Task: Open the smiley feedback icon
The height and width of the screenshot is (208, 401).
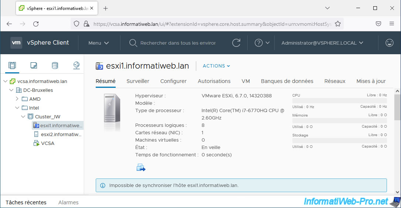Action: coord(389,43)
